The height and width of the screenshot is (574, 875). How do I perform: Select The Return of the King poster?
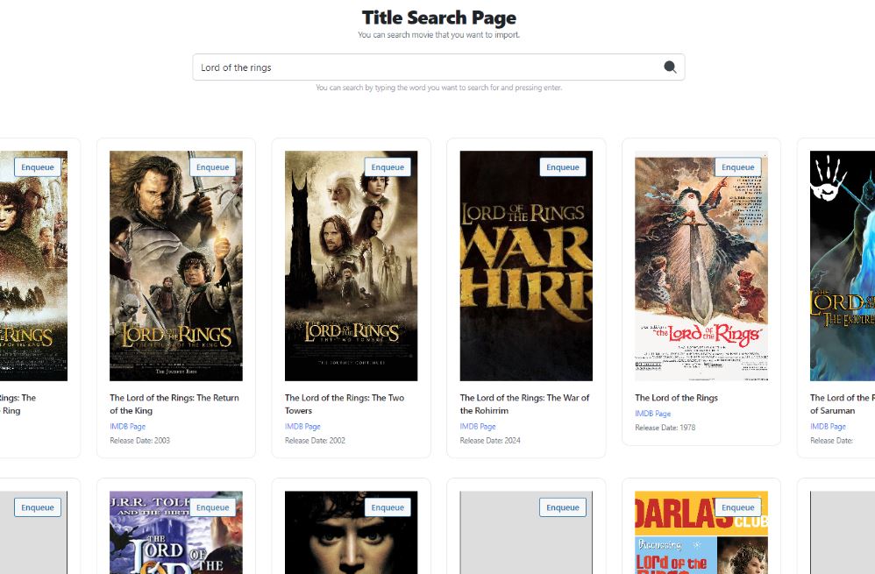click(176, 266)
